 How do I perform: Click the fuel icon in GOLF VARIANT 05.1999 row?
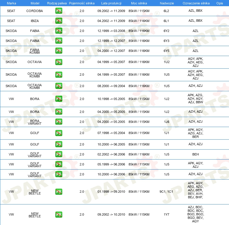[x=59, y=164]
